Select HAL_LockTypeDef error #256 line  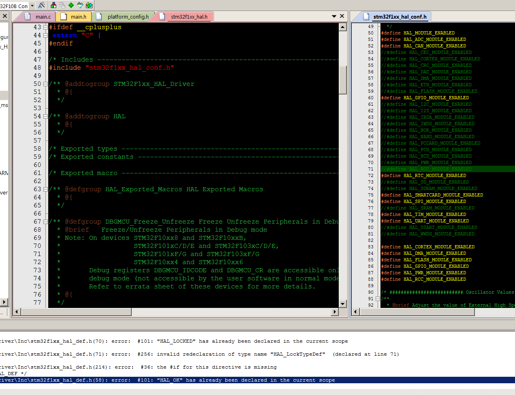[x=199, y=354]
